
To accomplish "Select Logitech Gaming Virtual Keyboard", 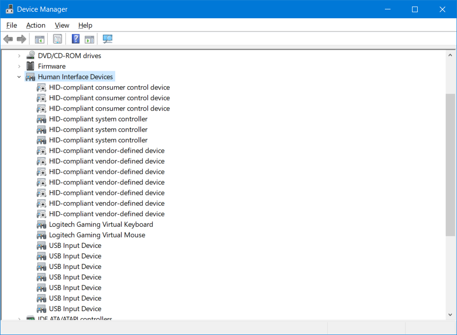I will tap(101, 224).
